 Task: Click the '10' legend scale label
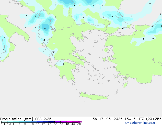[32, 124]
